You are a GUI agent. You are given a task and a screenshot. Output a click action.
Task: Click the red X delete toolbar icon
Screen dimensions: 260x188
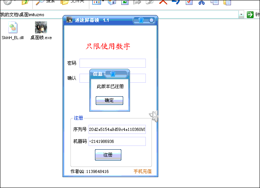click(x=163, y=2)
